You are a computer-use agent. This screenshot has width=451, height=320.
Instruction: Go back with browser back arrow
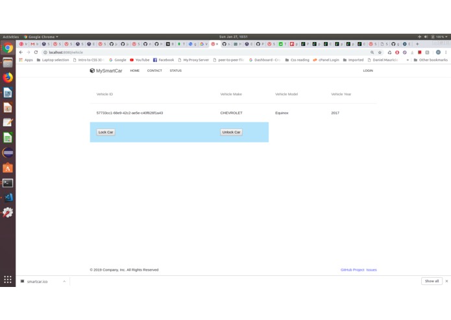pyautogui.click(x=21, y=52)
